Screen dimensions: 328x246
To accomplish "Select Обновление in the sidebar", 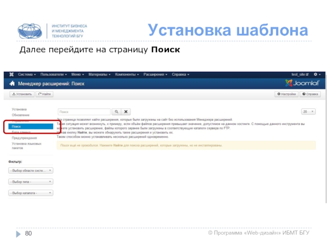I will click(20, 115).
